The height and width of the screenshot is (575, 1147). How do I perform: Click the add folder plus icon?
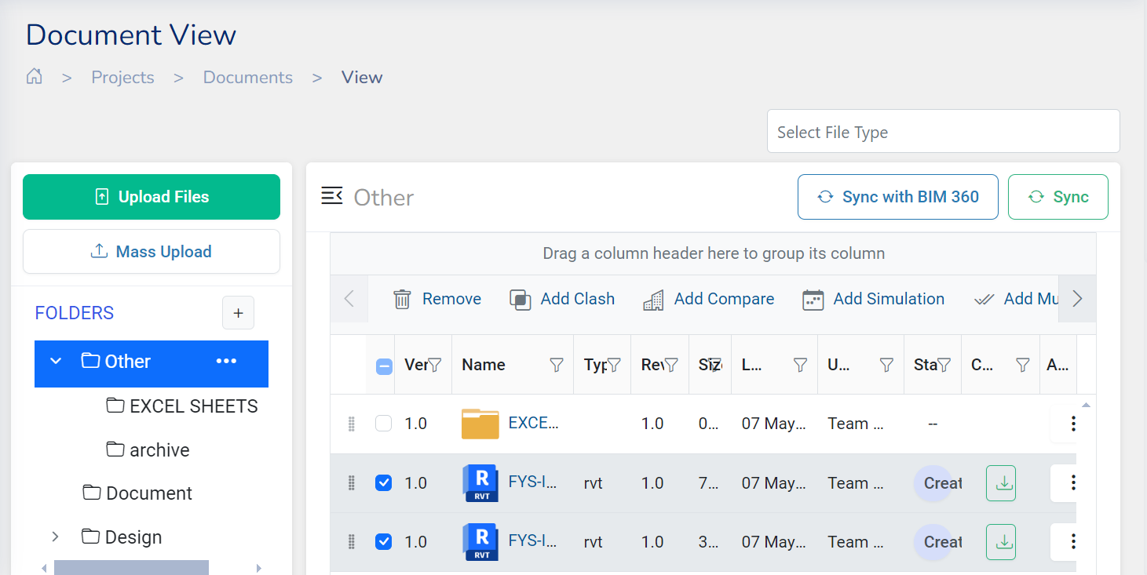tap(238, 313)
